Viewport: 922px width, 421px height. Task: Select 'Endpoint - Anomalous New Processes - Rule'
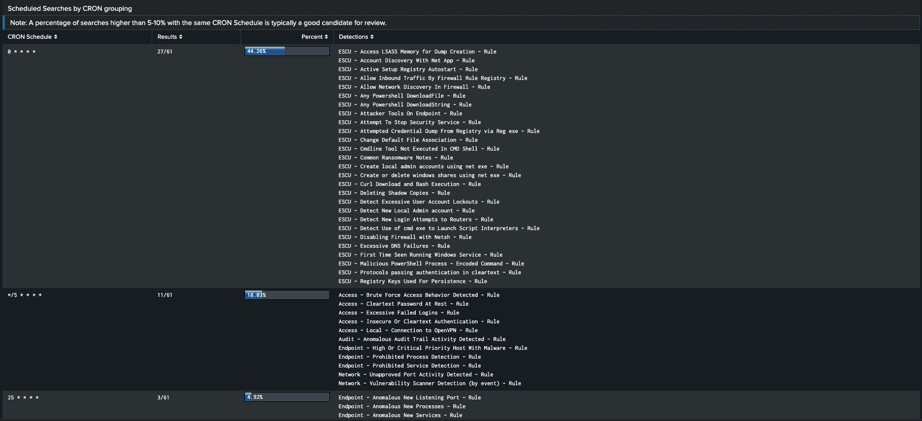click(x=402, y=406)
